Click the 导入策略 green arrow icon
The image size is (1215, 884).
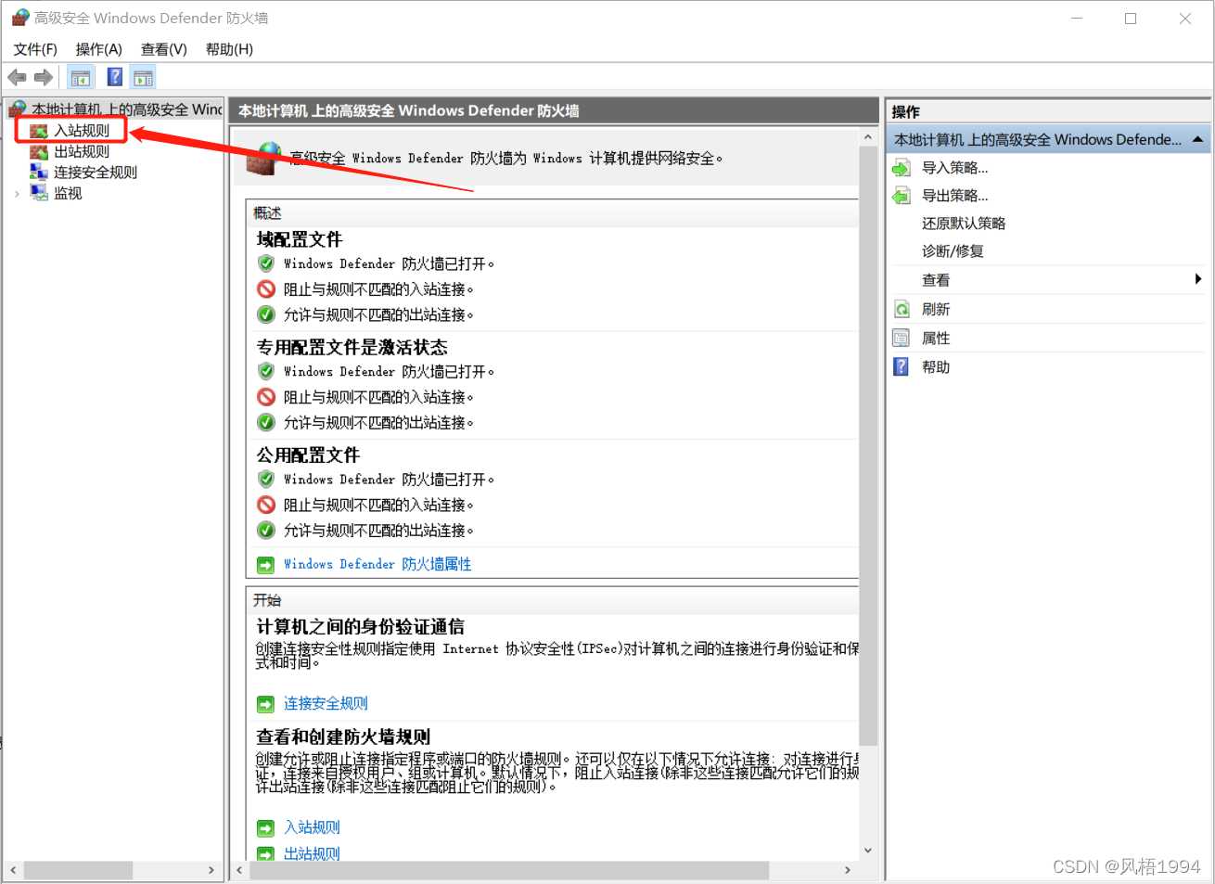click(x=902, y=168)
